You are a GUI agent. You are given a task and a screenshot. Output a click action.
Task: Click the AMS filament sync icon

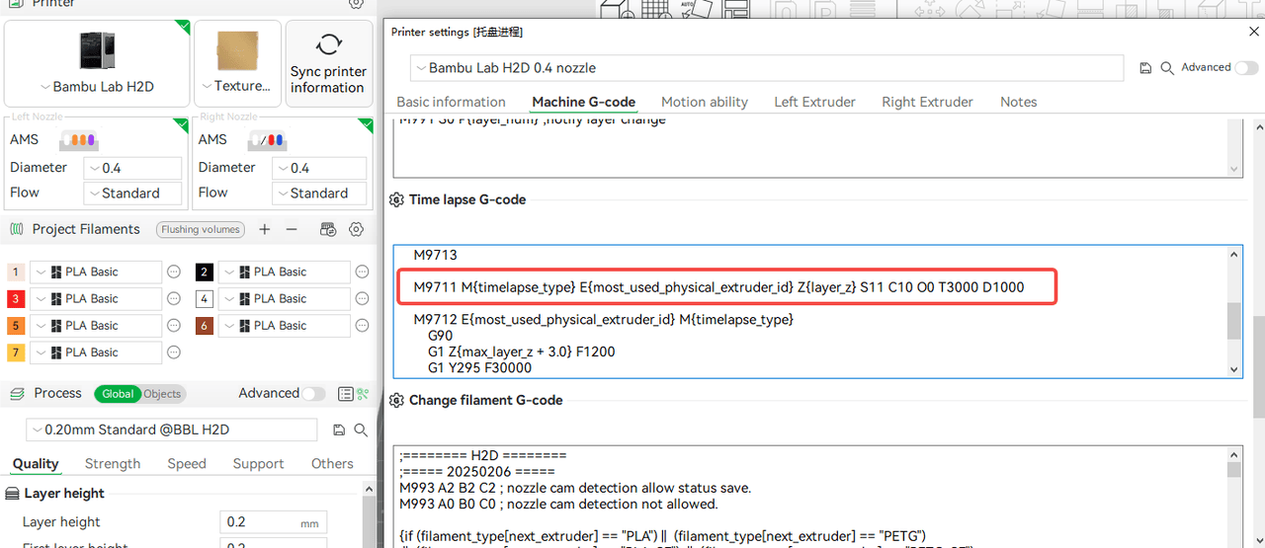click(329, 229)
